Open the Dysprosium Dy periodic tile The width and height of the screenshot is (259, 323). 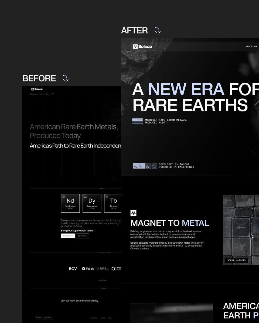tap(92, 203)
